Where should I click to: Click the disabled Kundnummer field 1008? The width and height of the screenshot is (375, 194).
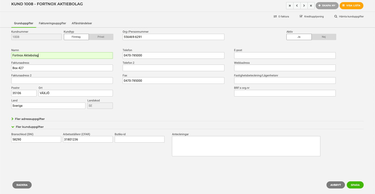click(x=36, y=37)
